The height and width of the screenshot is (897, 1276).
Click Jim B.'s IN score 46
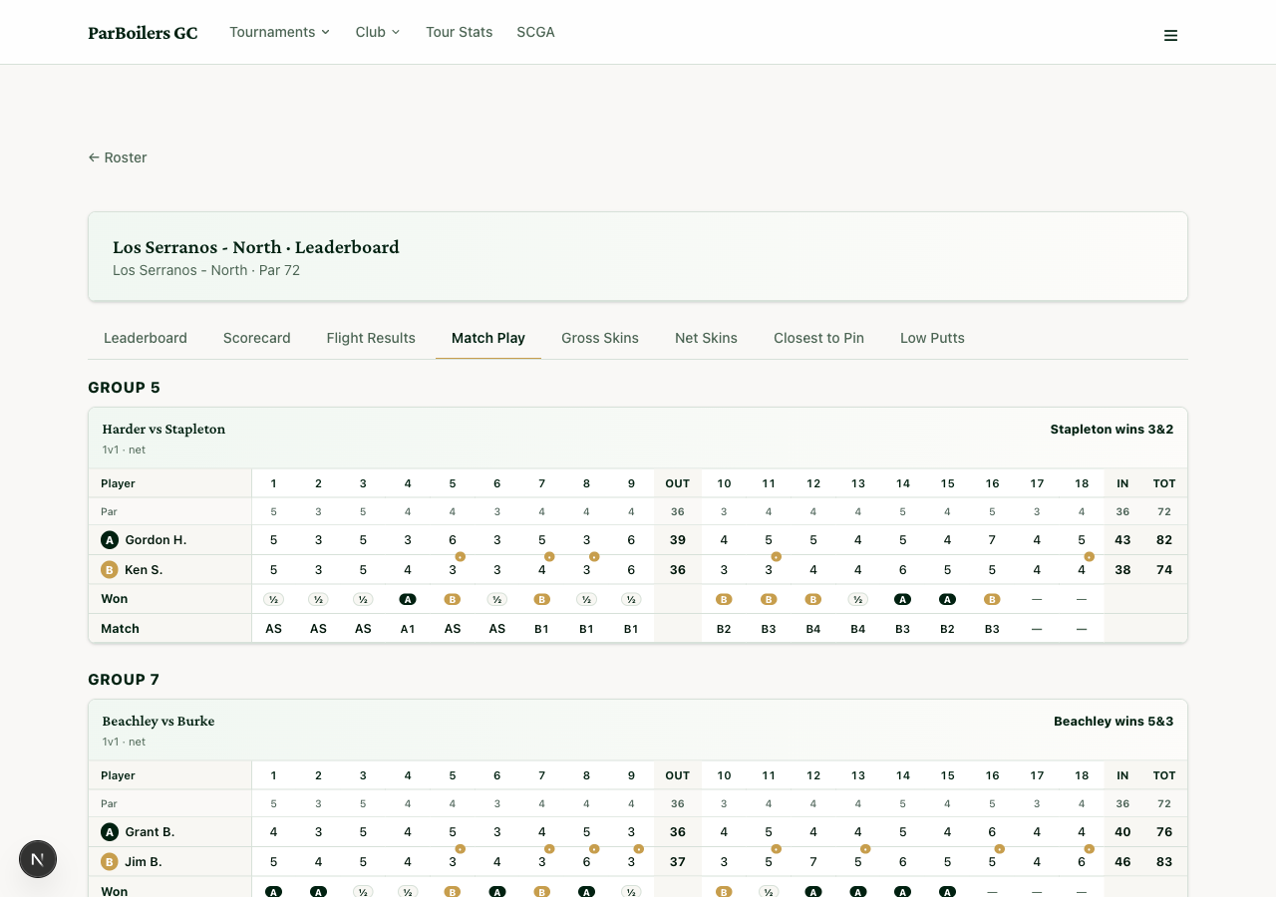[1122, 862]
